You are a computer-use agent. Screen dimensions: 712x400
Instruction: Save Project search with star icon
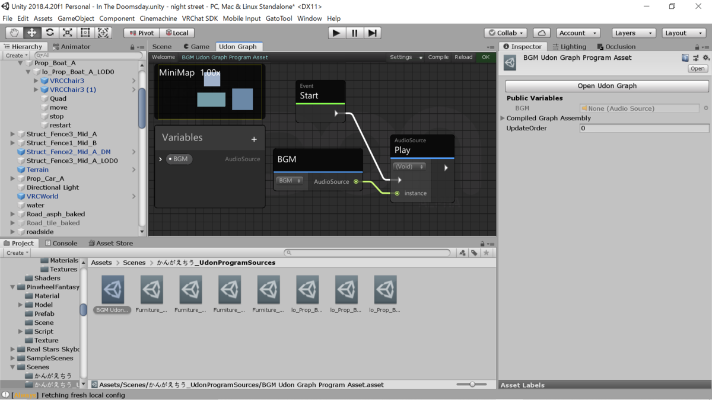click(486, 253)
